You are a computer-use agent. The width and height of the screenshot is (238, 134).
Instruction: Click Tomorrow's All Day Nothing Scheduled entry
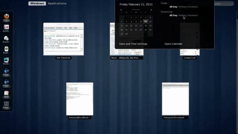click(x=183, y=15)
